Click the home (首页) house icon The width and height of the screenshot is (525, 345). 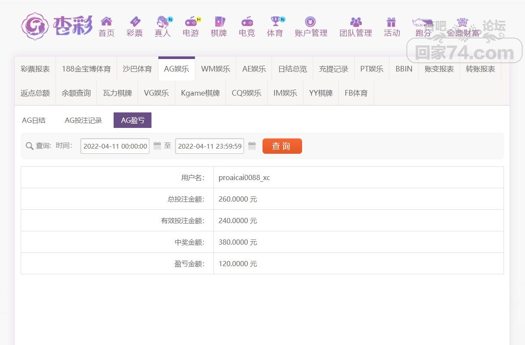[x=106, y=22]
